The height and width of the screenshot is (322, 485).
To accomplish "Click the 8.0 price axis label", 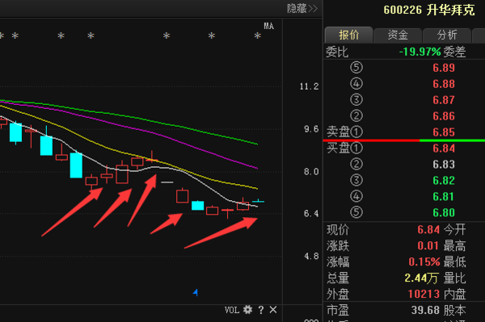I will tap(311, 172).
